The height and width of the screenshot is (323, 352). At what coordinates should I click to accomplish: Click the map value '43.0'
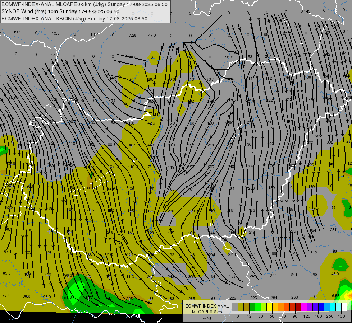tap(335, 274)
